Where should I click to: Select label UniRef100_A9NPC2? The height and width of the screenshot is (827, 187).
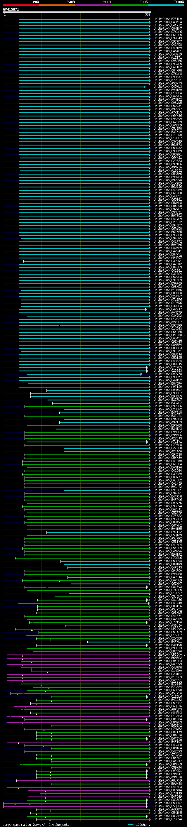tap(167, 432)
